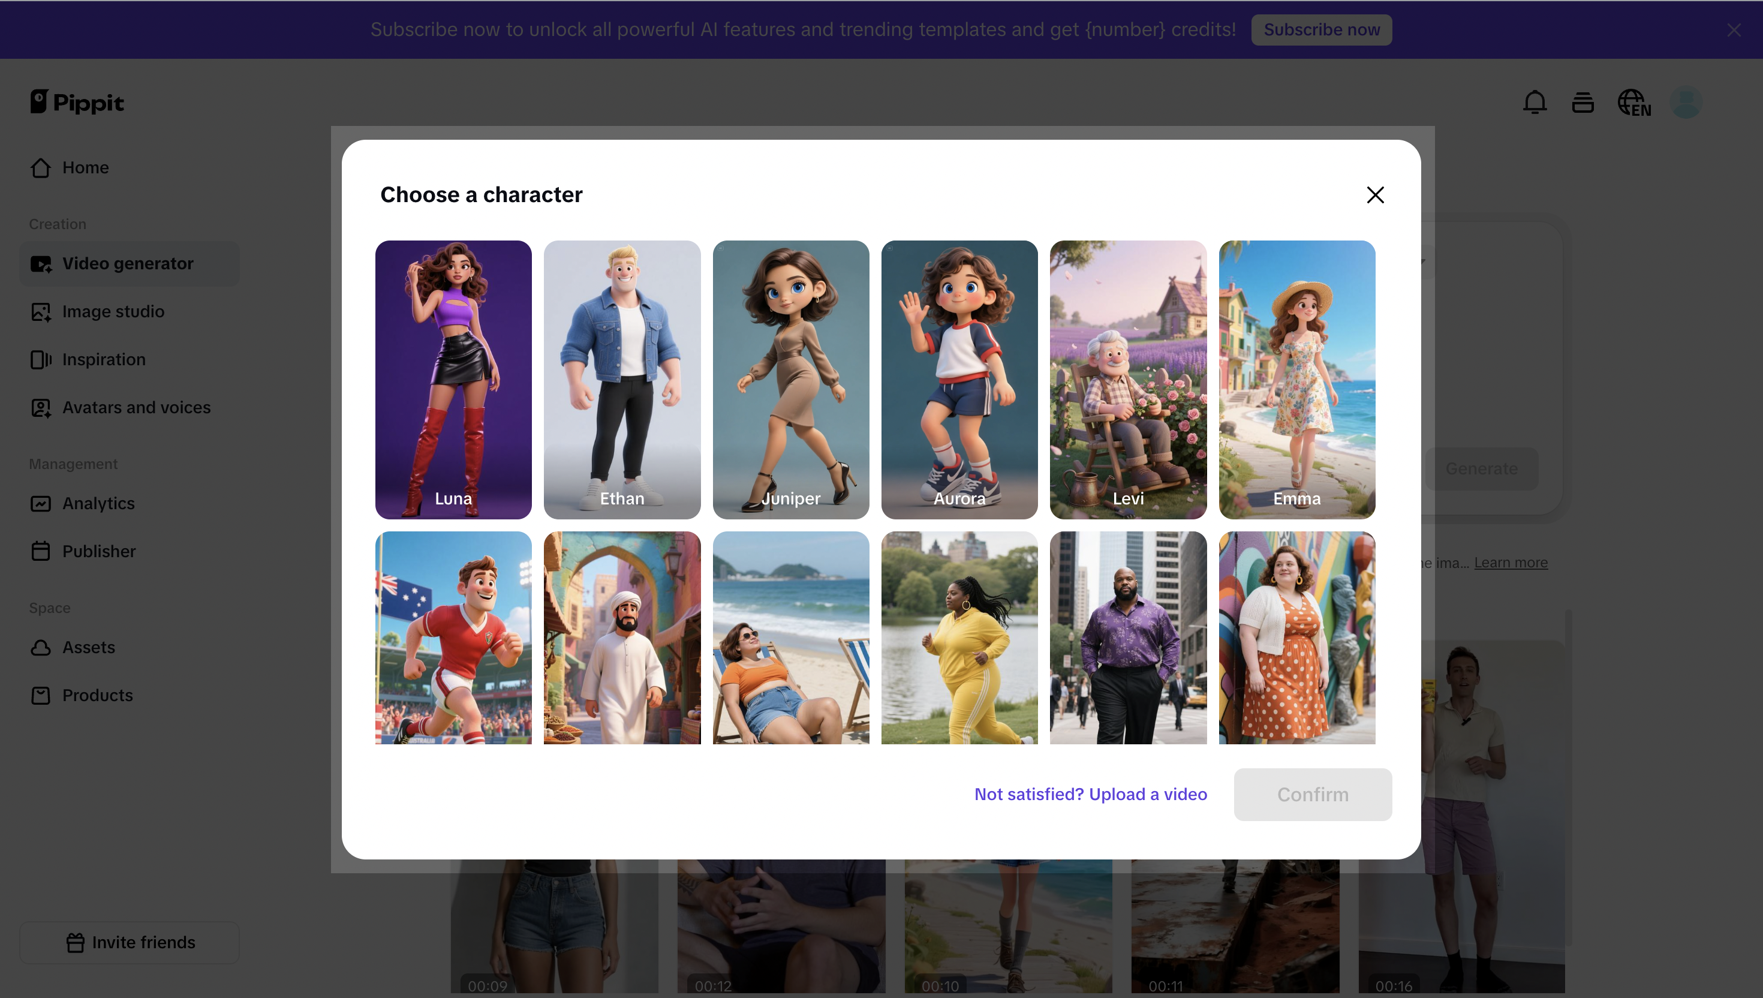The height and width of the screenshot is (998, 1763).
Task: Open the Analytics section
Action: pyautogui.click(x=98, y=503)
